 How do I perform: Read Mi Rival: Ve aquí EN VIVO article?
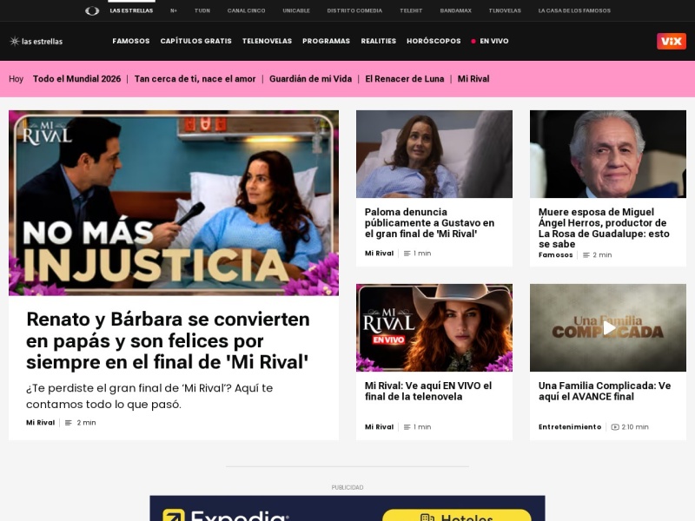point(428,392)
